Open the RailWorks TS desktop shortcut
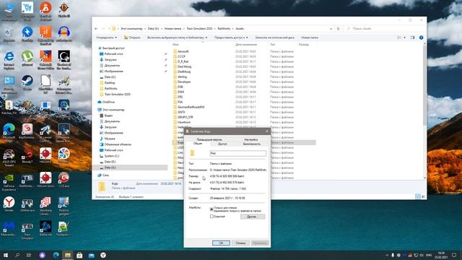 pyautogui.click(x=27, y=181)
